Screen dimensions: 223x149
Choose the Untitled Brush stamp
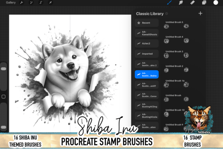(176, 98)
